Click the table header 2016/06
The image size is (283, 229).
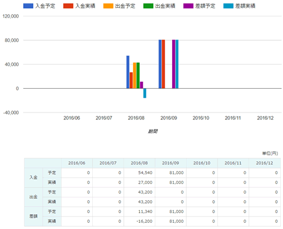pyautogui.click(x=77, y=163)
